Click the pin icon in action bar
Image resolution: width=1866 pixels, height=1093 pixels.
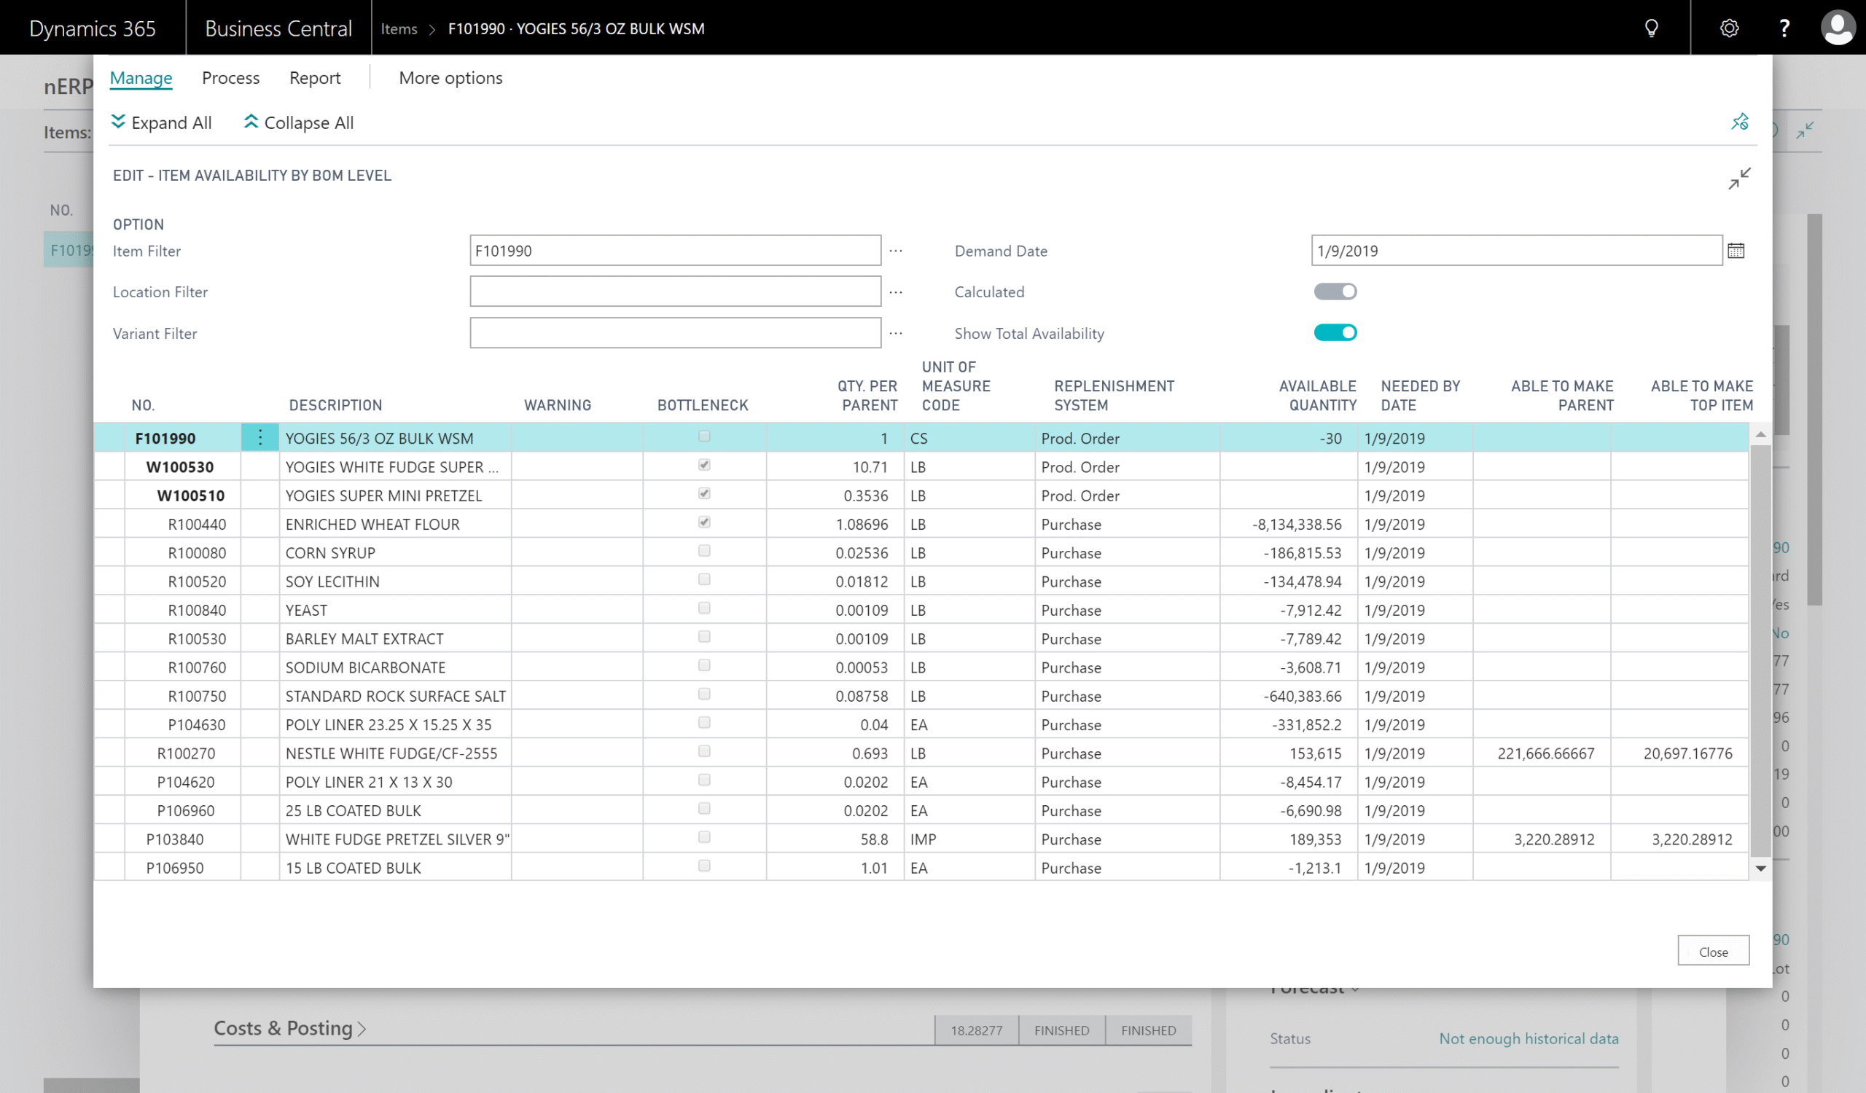[1738, 122]
